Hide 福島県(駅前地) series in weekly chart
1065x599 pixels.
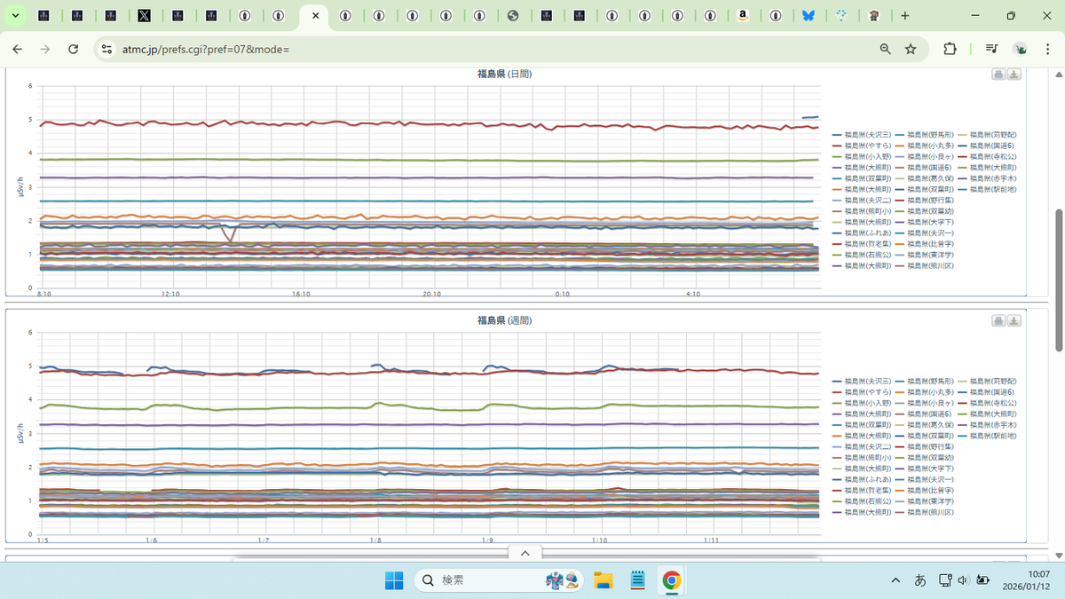coord(988,436)
